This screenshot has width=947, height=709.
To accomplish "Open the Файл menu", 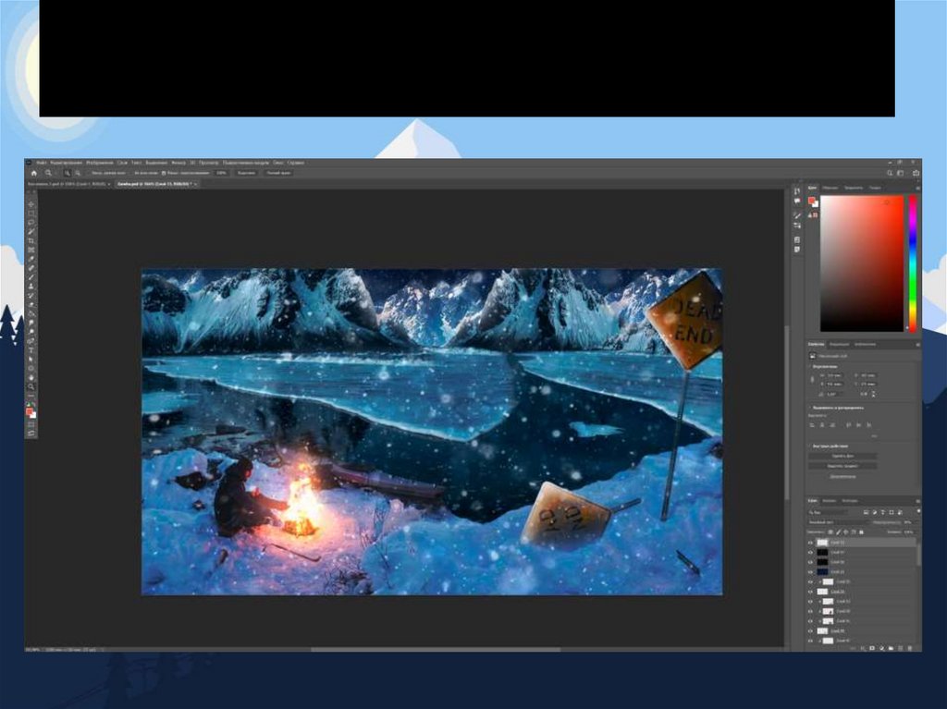I will pyautogui.click(x=41, y=163).
